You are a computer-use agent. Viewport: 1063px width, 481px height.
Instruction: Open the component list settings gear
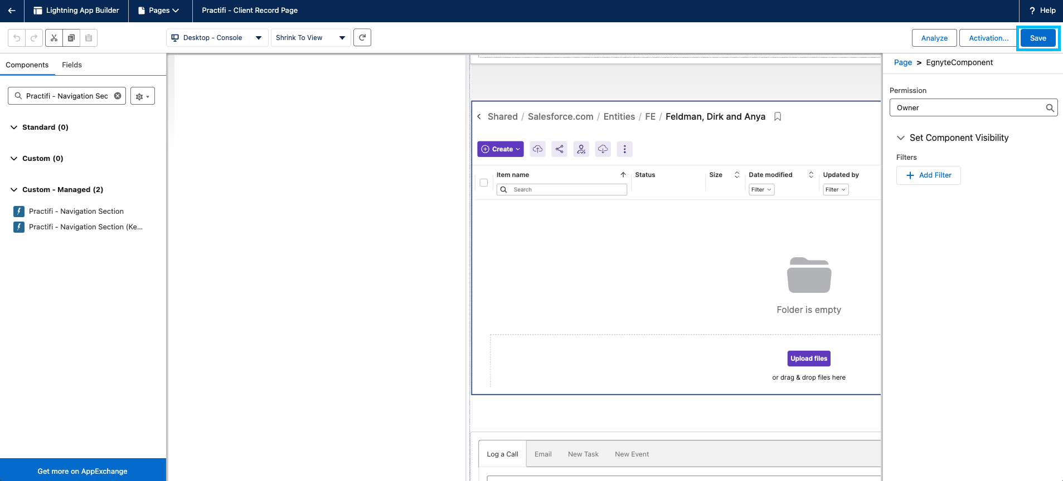(x=143, y=96)
